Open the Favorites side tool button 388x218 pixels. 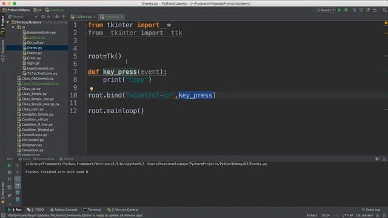pos(2,193)
